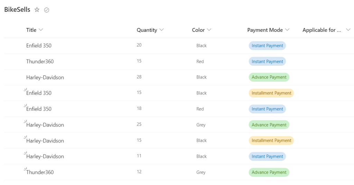Click the quantity value 20
The width and height of the screenshot is (354, 185).
(139, 45)
